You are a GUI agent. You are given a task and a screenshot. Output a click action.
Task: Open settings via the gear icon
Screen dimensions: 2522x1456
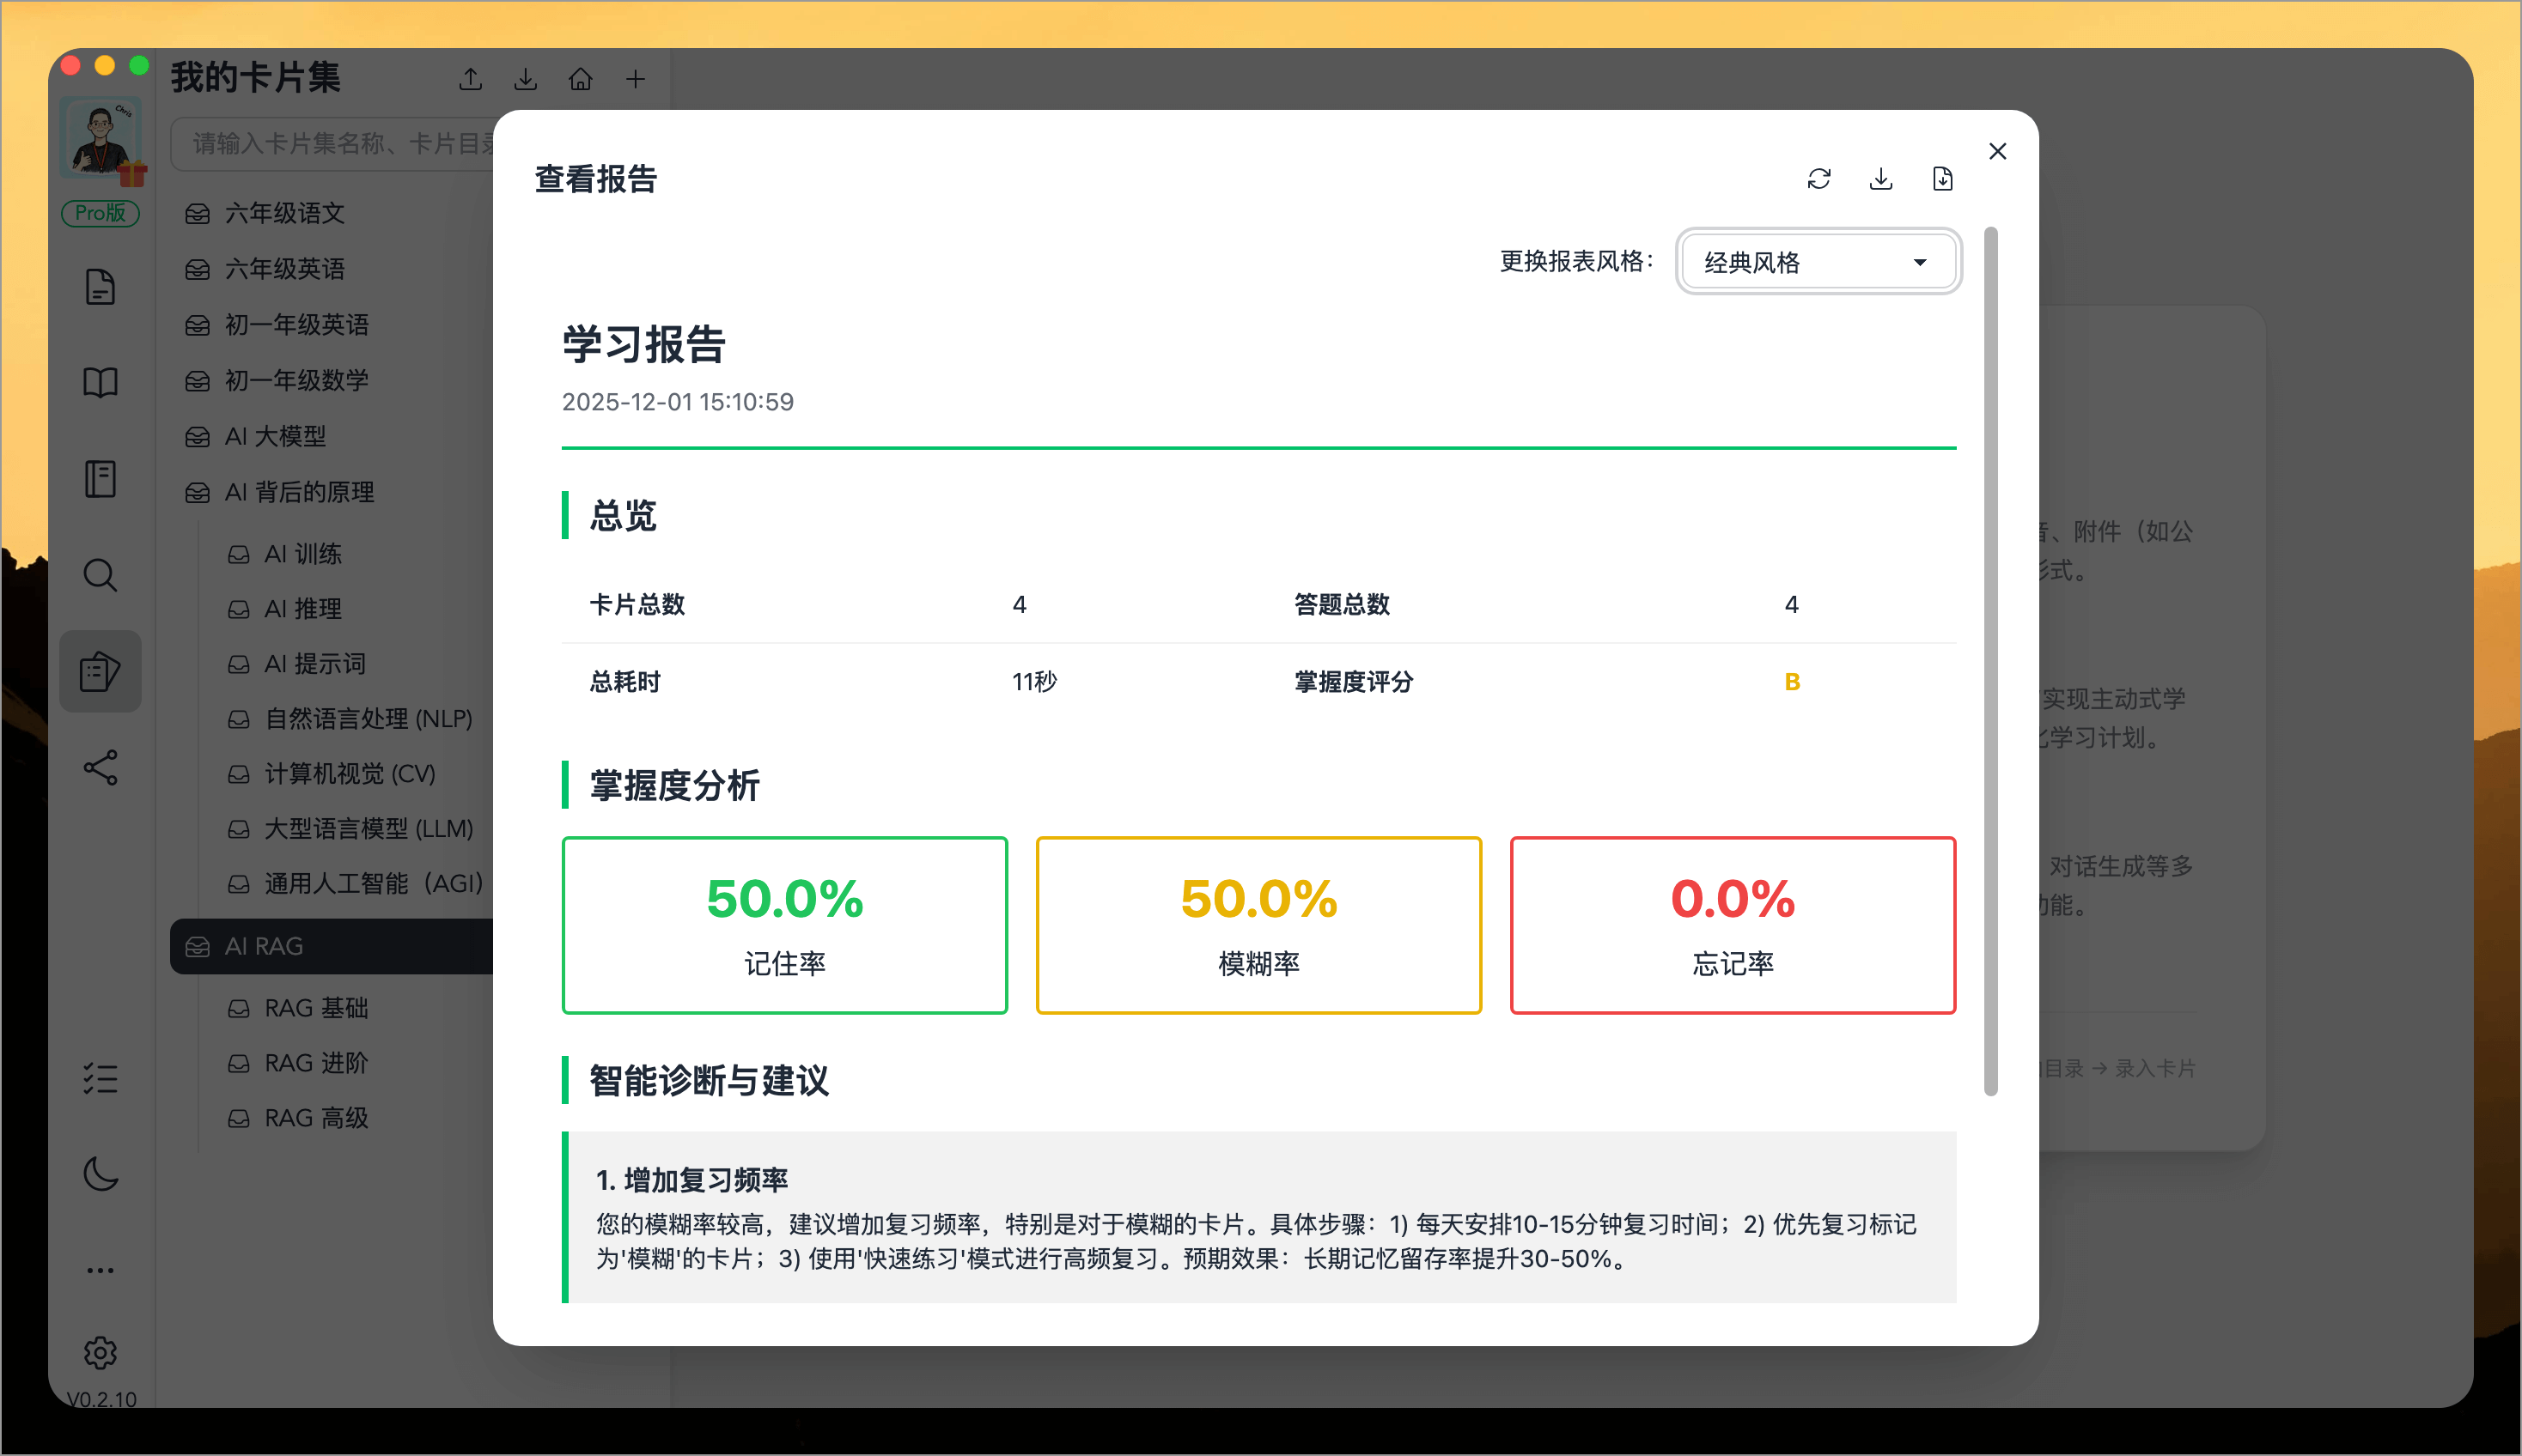[101, 1352]
